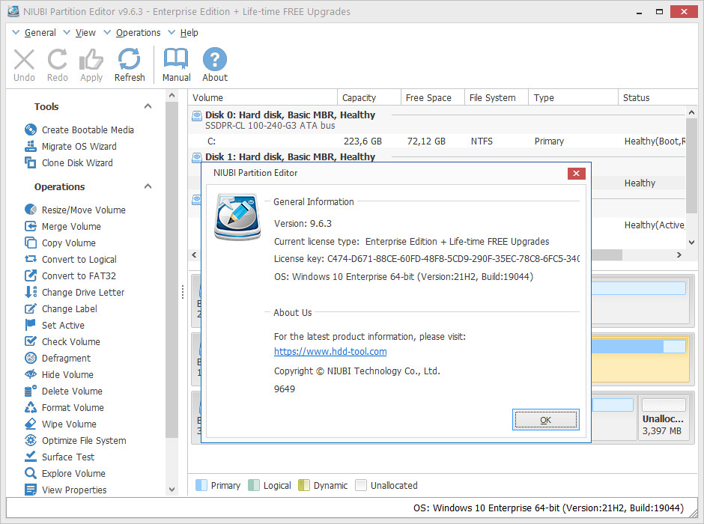This screenshot has width=704, height=524.
Task: Click the Convert to Logical icon
Action: 31,259
